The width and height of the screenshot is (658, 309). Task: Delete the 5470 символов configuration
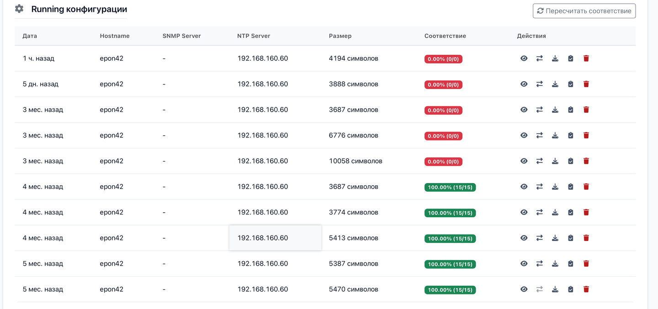tap(586, 289)
